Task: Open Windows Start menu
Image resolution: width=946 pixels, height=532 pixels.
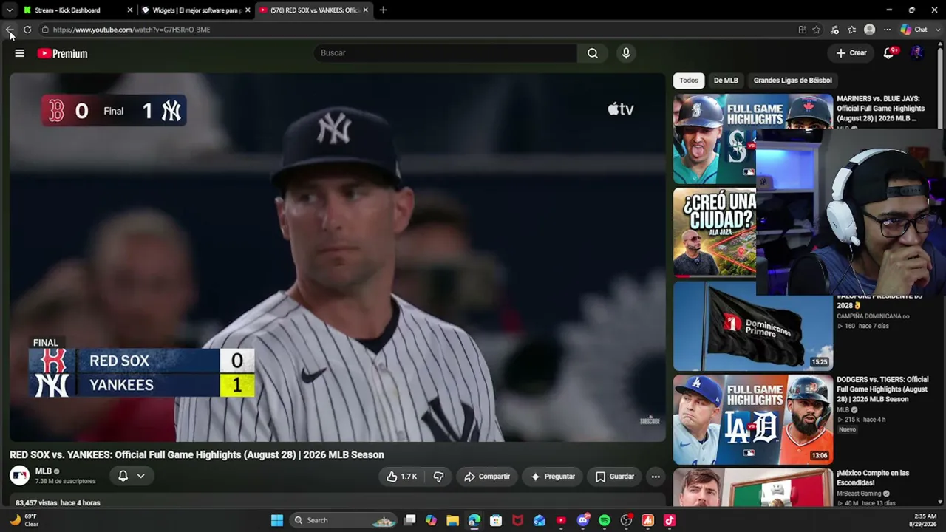Action: pyautogui.click(x=277, y=520)
